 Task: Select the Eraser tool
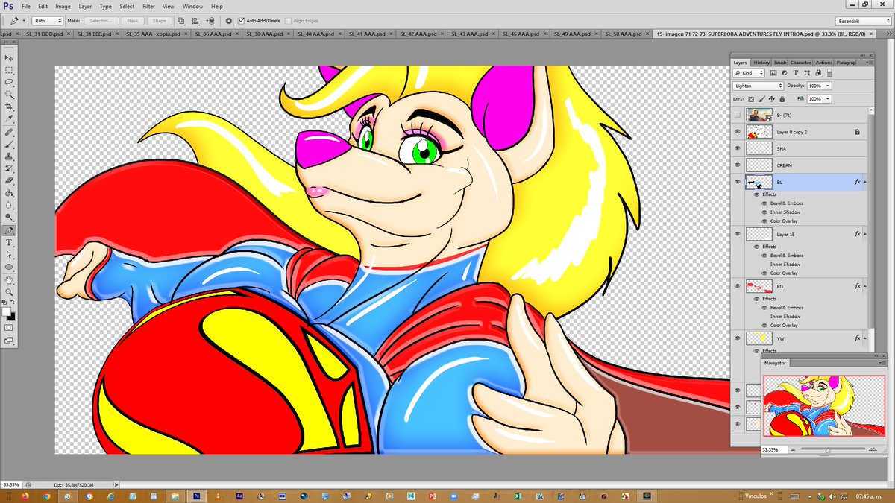coord(9,180)
